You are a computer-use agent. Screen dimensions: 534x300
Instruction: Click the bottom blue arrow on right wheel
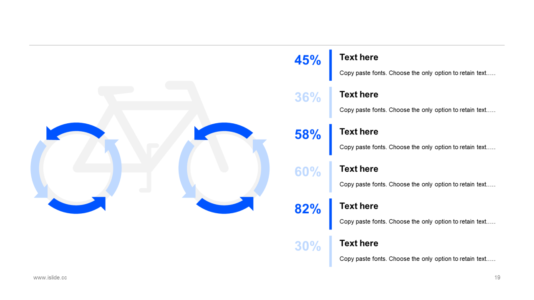point(225,207)
